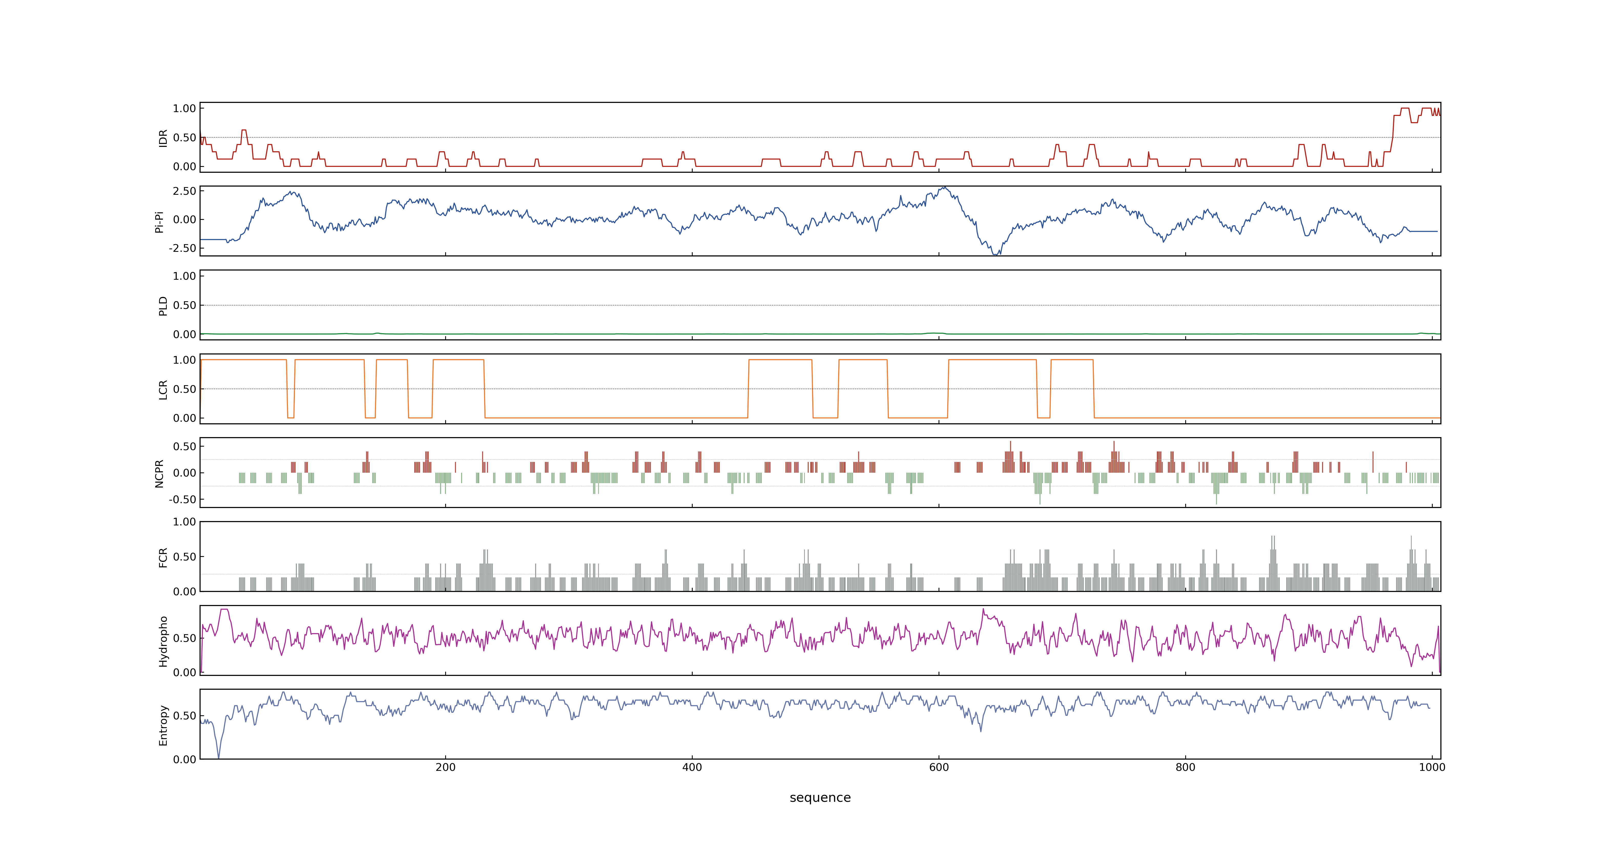
Task: Click the IDR y-axis label
Action: (x=163, y=138)
